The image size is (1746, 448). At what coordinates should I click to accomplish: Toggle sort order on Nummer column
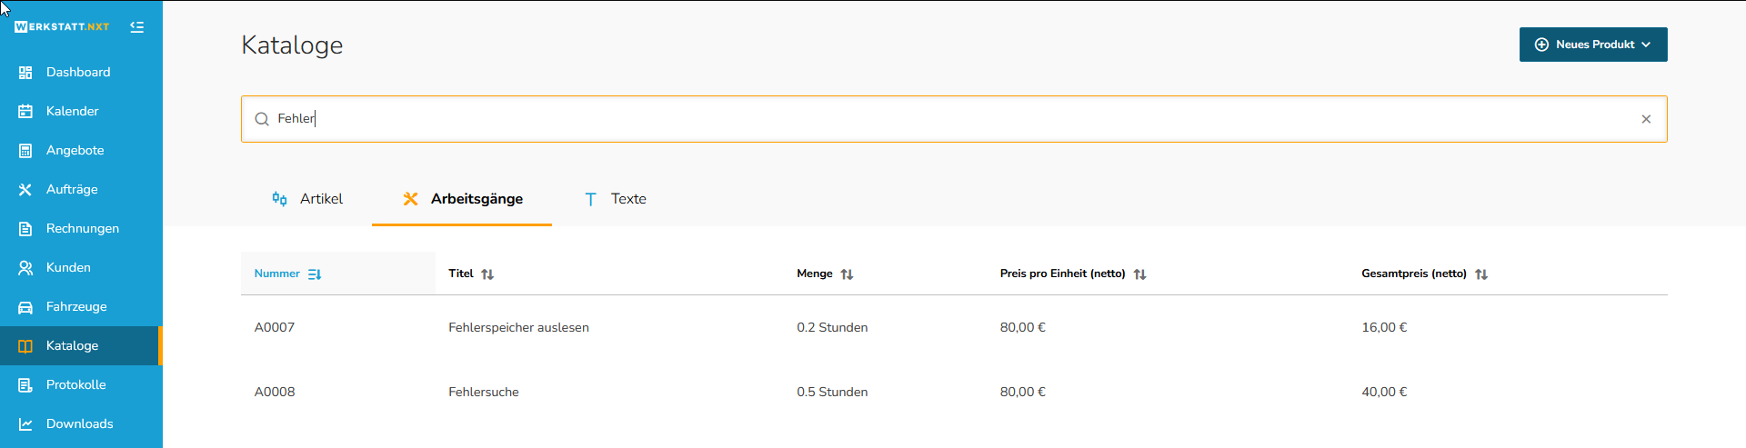[x=315, y=274]
